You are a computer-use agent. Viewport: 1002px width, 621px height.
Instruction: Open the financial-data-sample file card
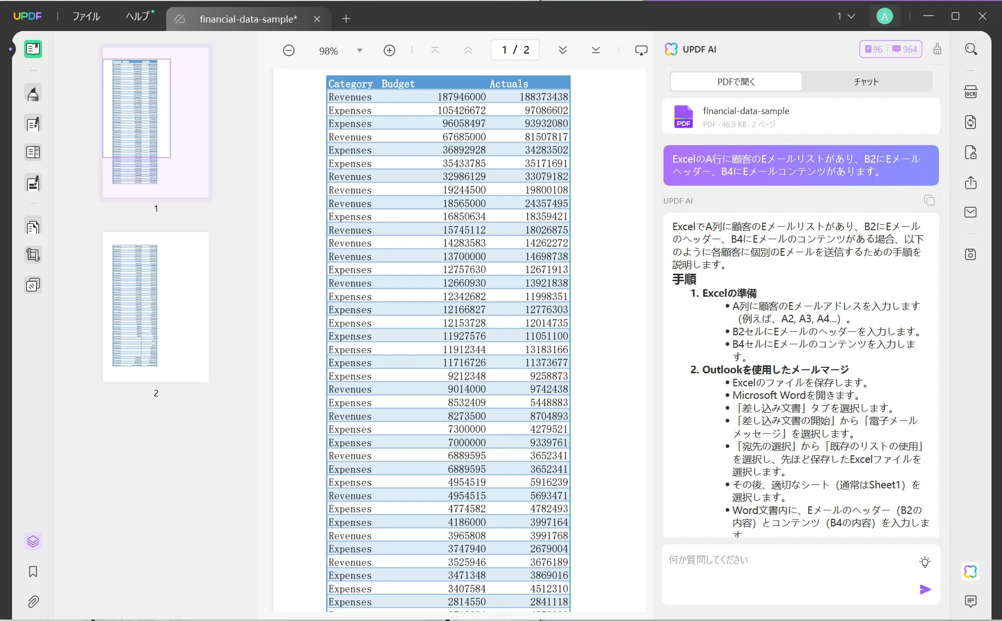[801, 117]
